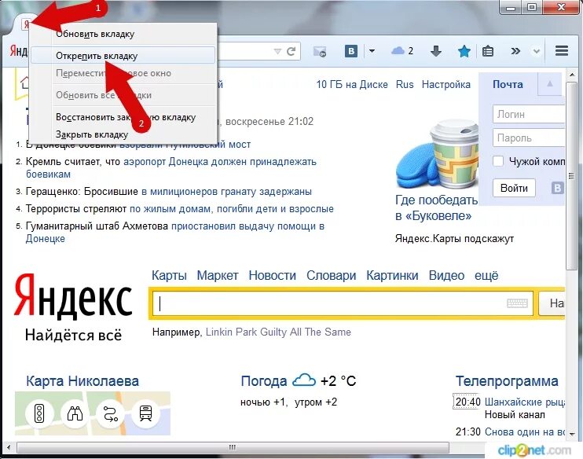Click vertical scrollbar up arrow
This screenshot has width=583, height=459.
(x=572, y=75)
